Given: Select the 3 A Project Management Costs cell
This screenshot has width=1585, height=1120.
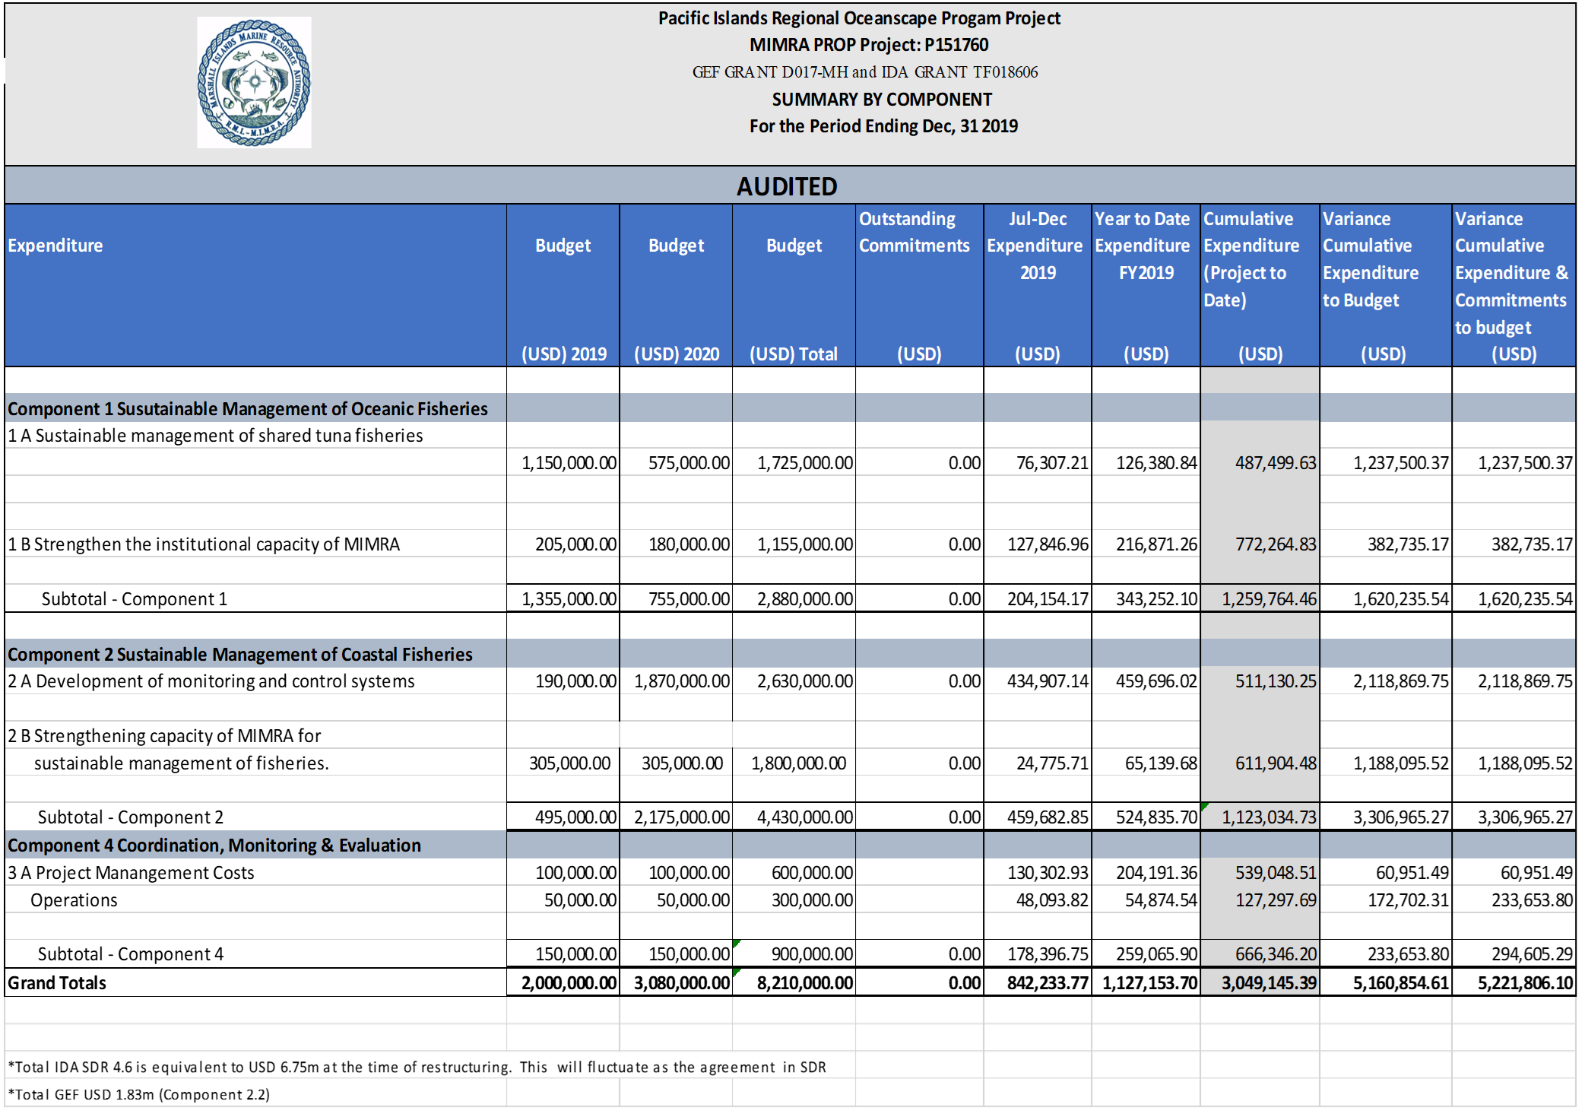Looking at the screenshot, I should click(131, 872).
